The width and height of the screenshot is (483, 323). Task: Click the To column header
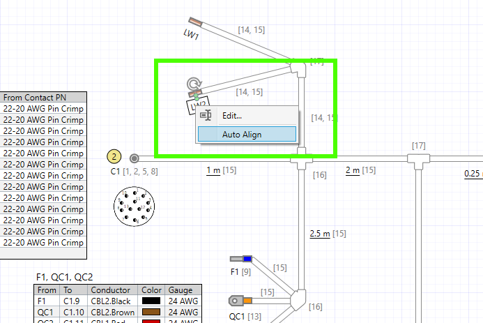click(x=74, y=290)
